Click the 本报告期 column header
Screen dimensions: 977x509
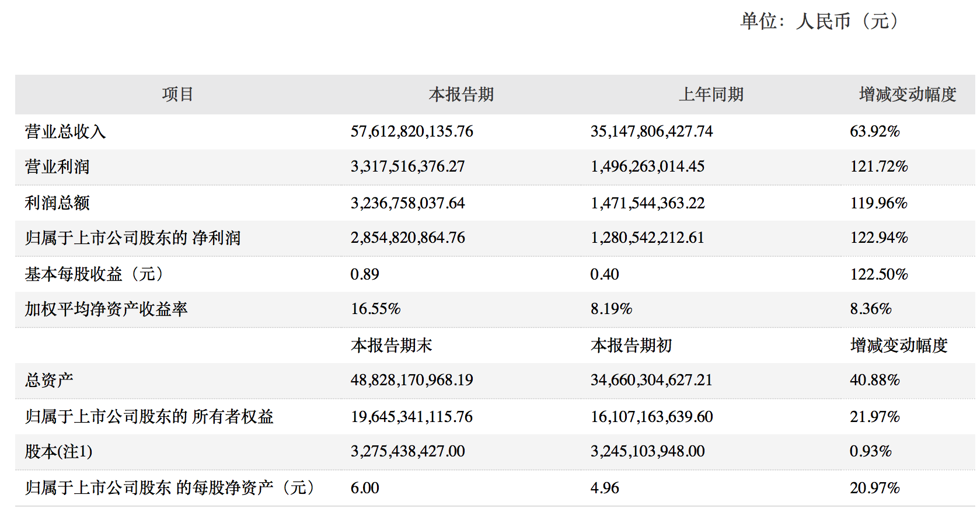pos(461,95)
